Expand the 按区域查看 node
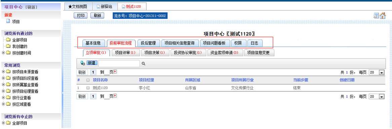 coord(3,104)
